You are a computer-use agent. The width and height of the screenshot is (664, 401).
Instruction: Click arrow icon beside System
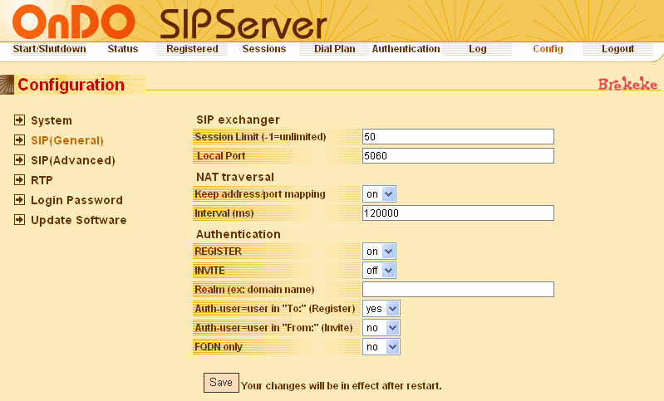tap(20, 120)
